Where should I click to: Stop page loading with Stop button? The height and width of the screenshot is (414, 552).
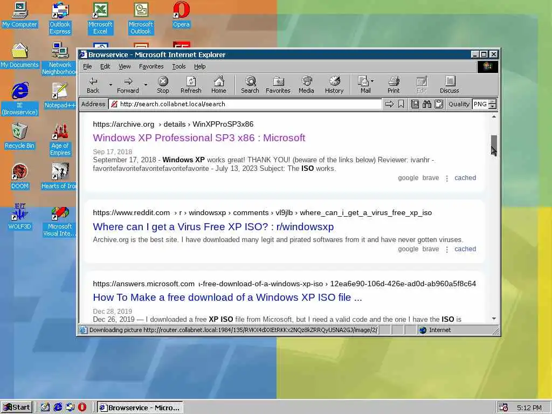click(163, 85)
